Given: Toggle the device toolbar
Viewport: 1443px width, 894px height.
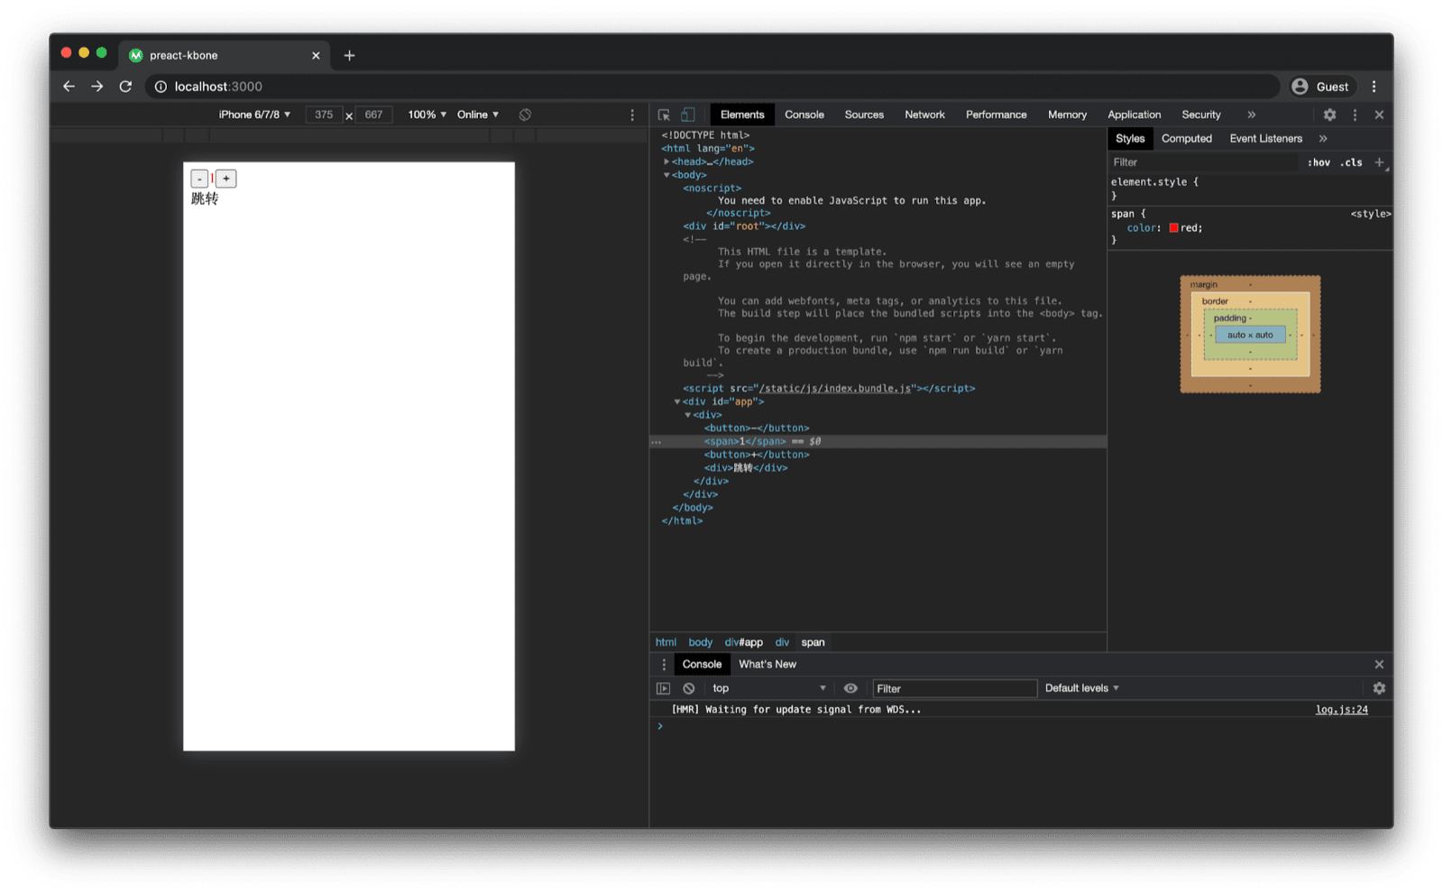Looking at the screenshot, I should tap(688, 115).
